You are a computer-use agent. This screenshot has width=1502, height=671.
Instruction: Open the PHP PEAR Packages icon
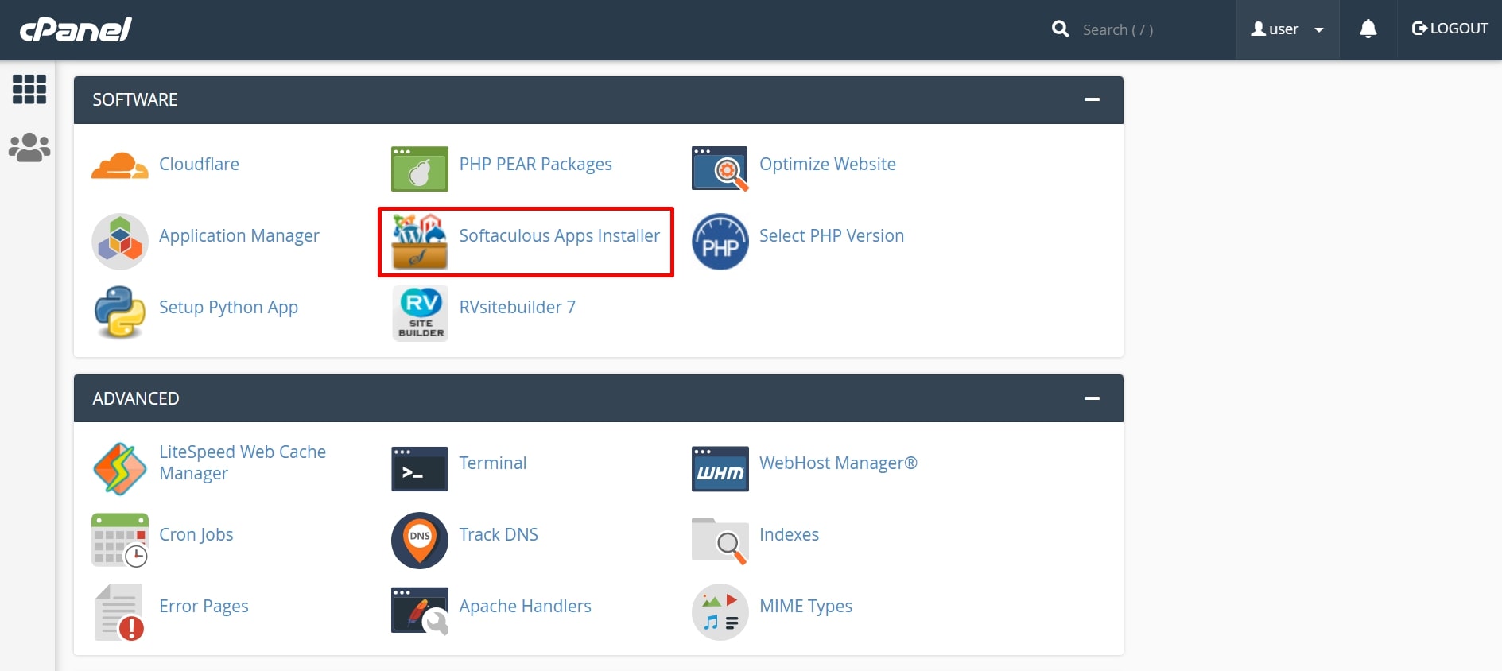click(x=420, y=169)
